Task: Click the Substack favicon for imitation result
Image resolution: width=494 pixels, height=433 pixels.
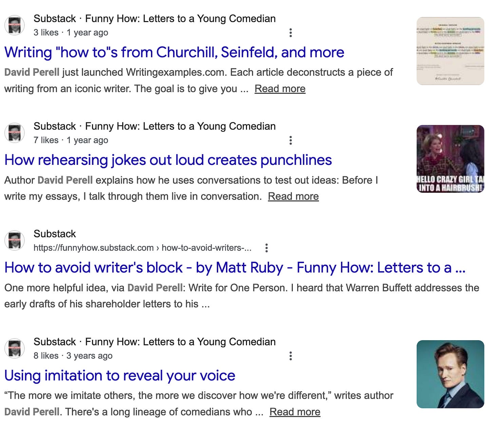Action: pos(15,349)
